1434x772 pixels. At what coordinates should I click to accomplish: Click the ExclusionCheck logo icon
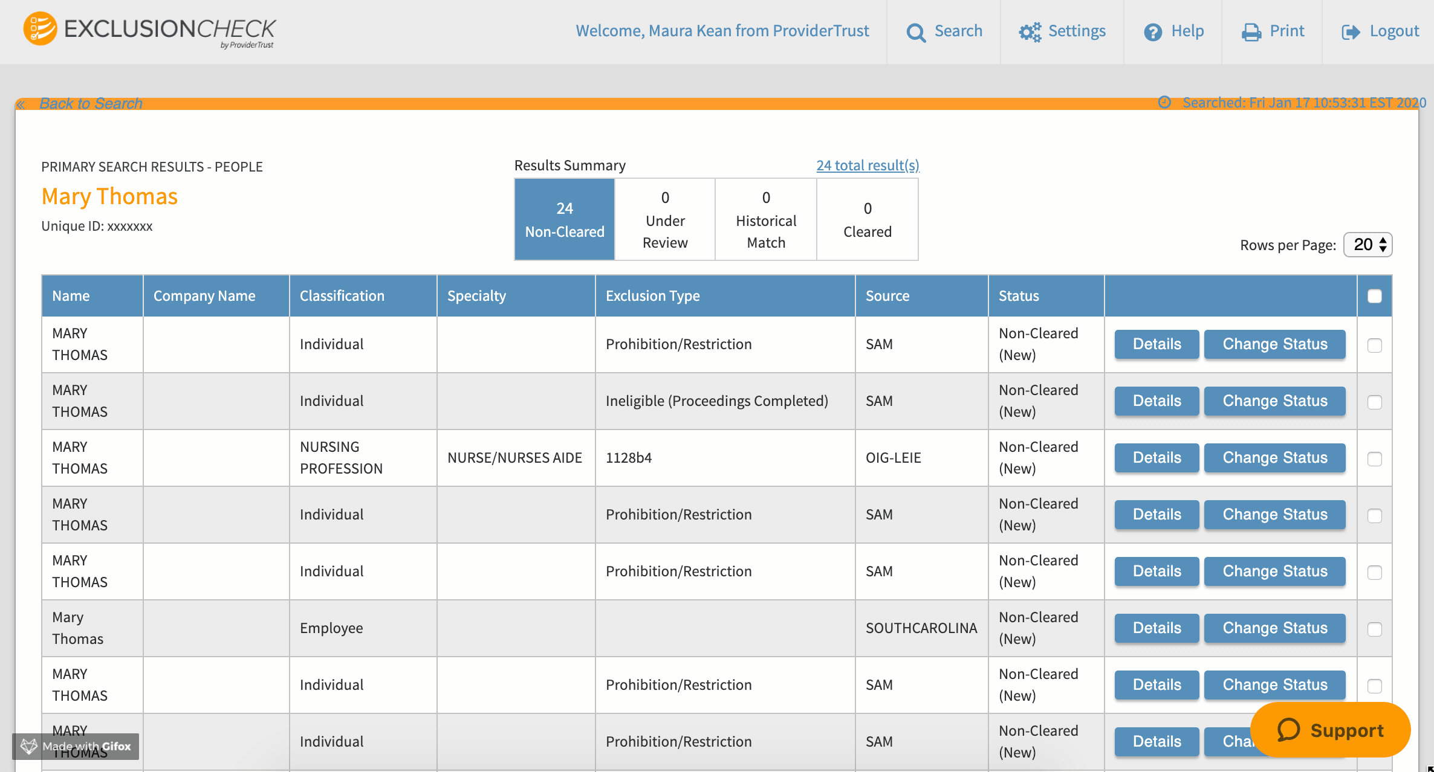[x=40, y=28]
